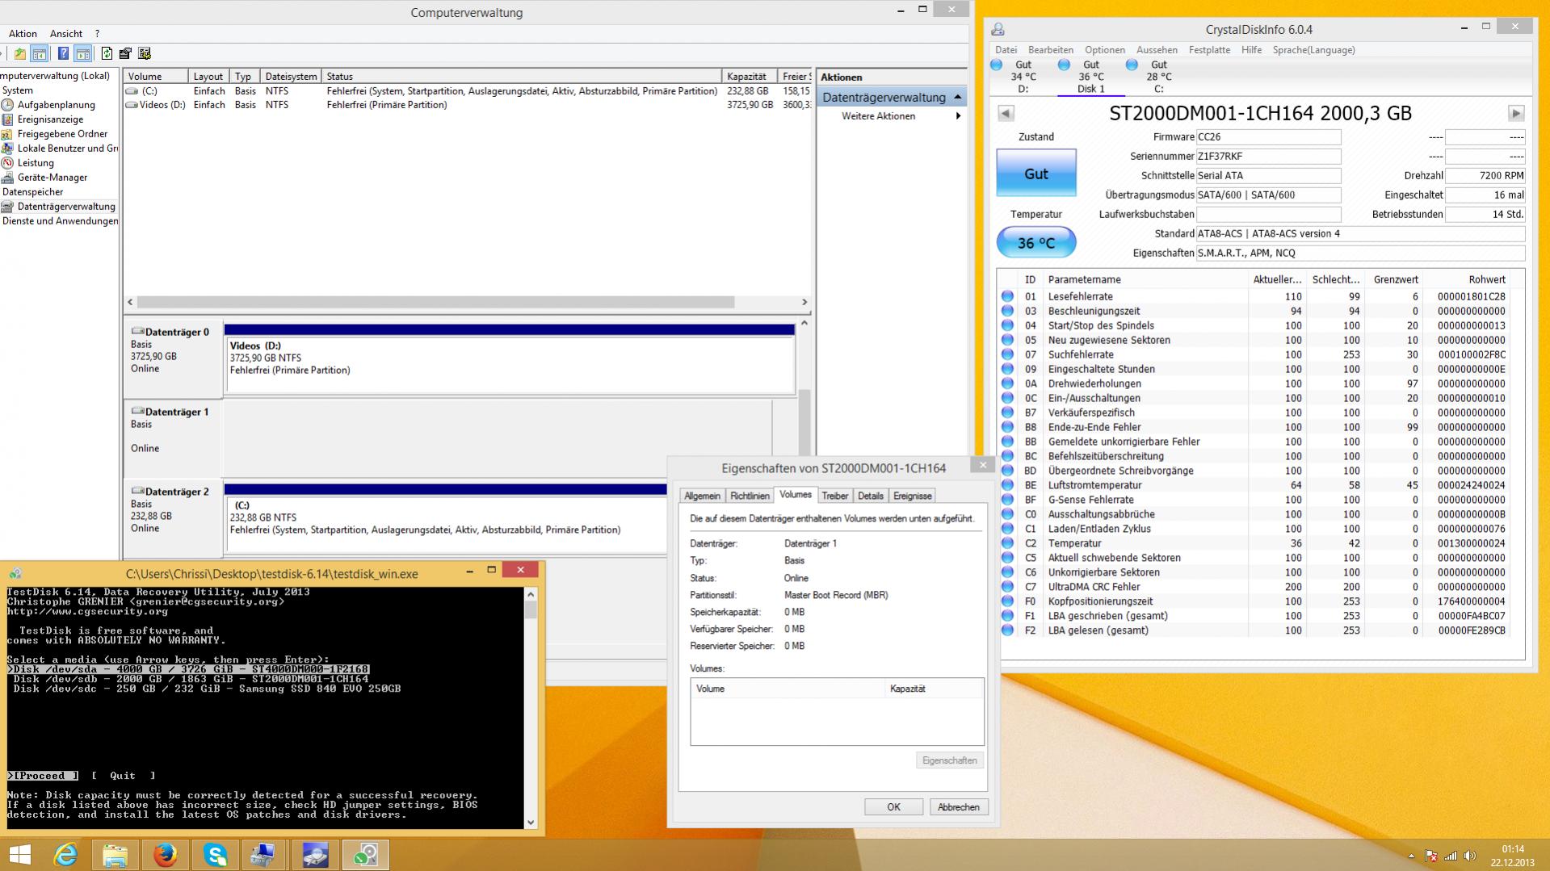This screenshot has height=871, width=1550.
Task: Click the 36 °C temperature indicator
Action: click(1036, 242)
